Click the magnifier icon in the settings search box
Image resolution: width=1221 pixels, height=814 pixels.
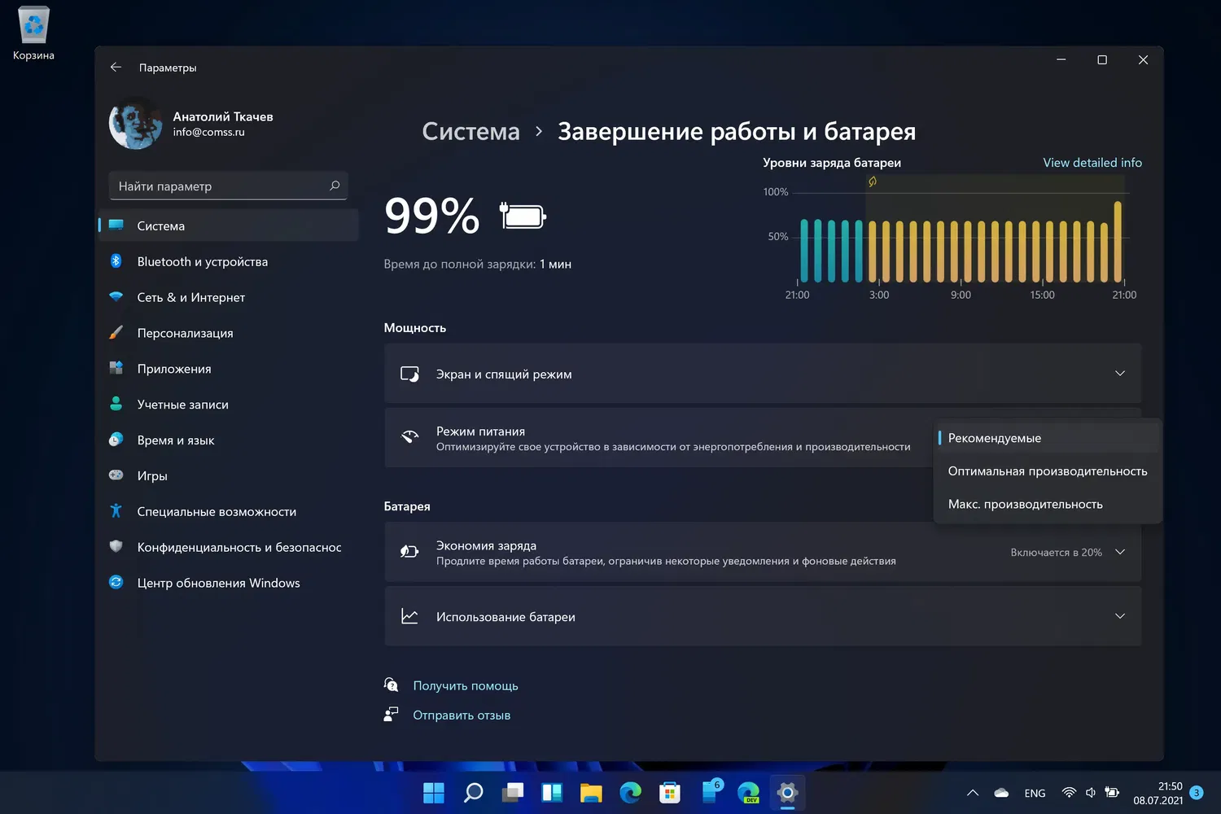[335, 186]
